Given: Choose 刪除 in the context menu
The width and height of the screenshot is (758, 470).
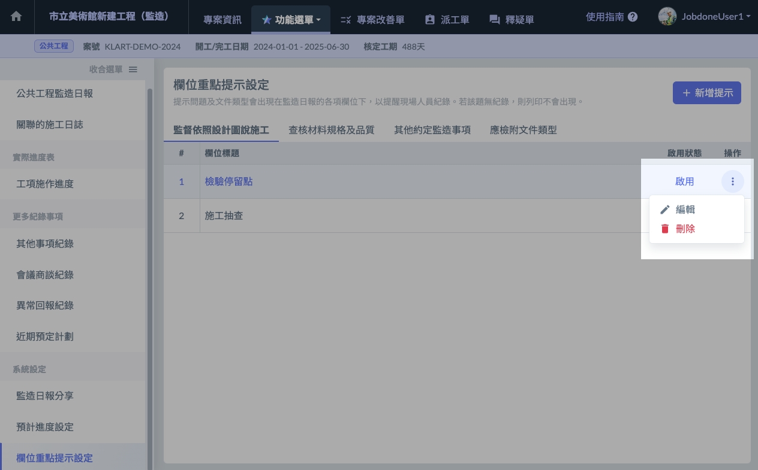Looking at the screenshot, I should click(685, 229).
